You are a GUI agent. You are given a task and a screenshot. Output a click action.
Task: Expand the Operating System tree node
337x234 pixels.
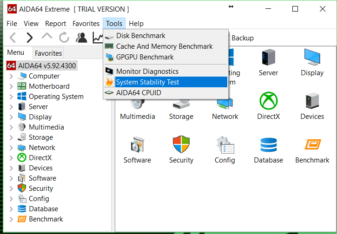pyautogui.click(x=11, y=97)
